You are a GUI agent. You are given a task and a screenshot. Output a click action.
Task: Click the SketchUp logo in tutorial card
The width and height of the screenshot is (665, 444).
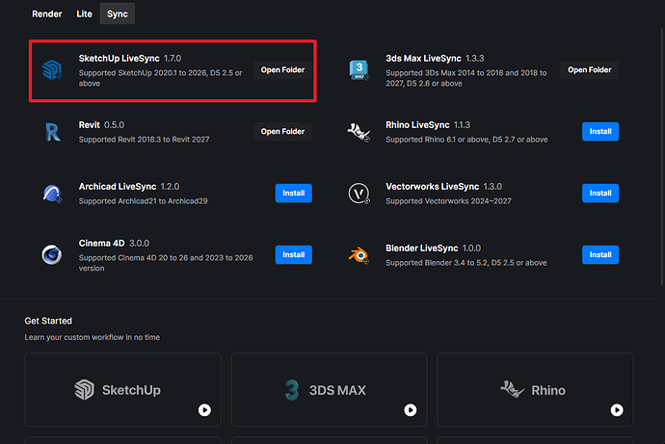point(85,390)
